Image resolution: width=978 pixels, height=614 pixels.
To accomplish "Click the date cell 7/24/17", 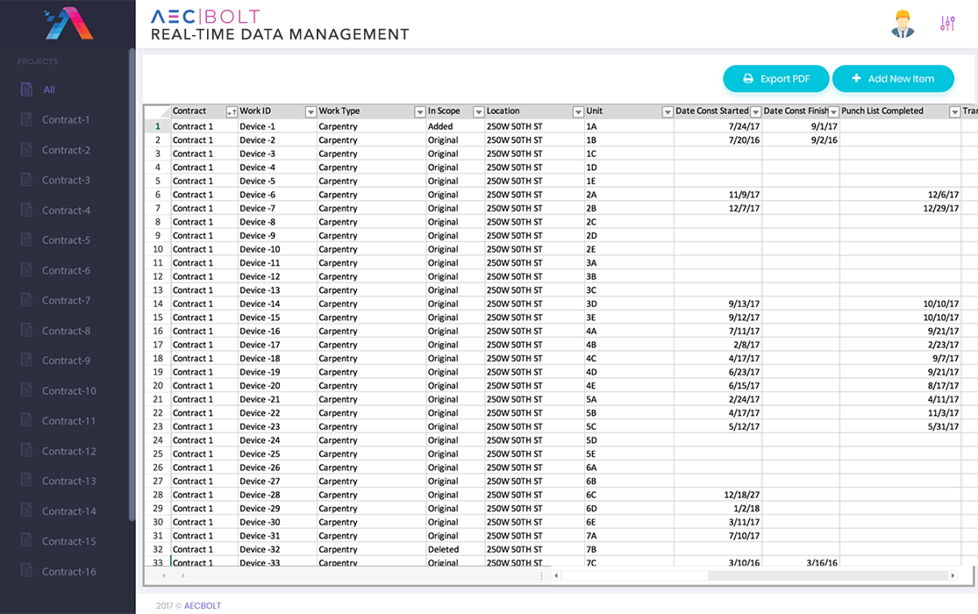I will tap(717, 126).
